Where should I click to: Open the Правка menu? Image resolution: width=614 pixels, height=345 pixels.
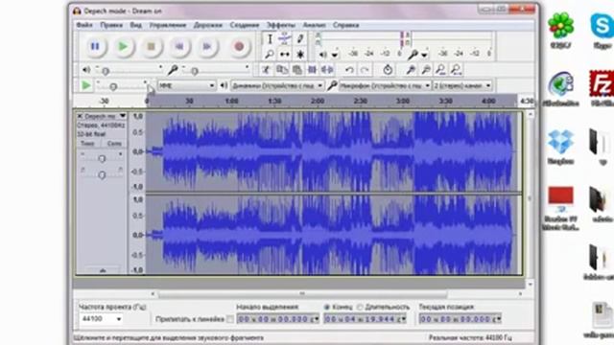[x=111, y=25]
